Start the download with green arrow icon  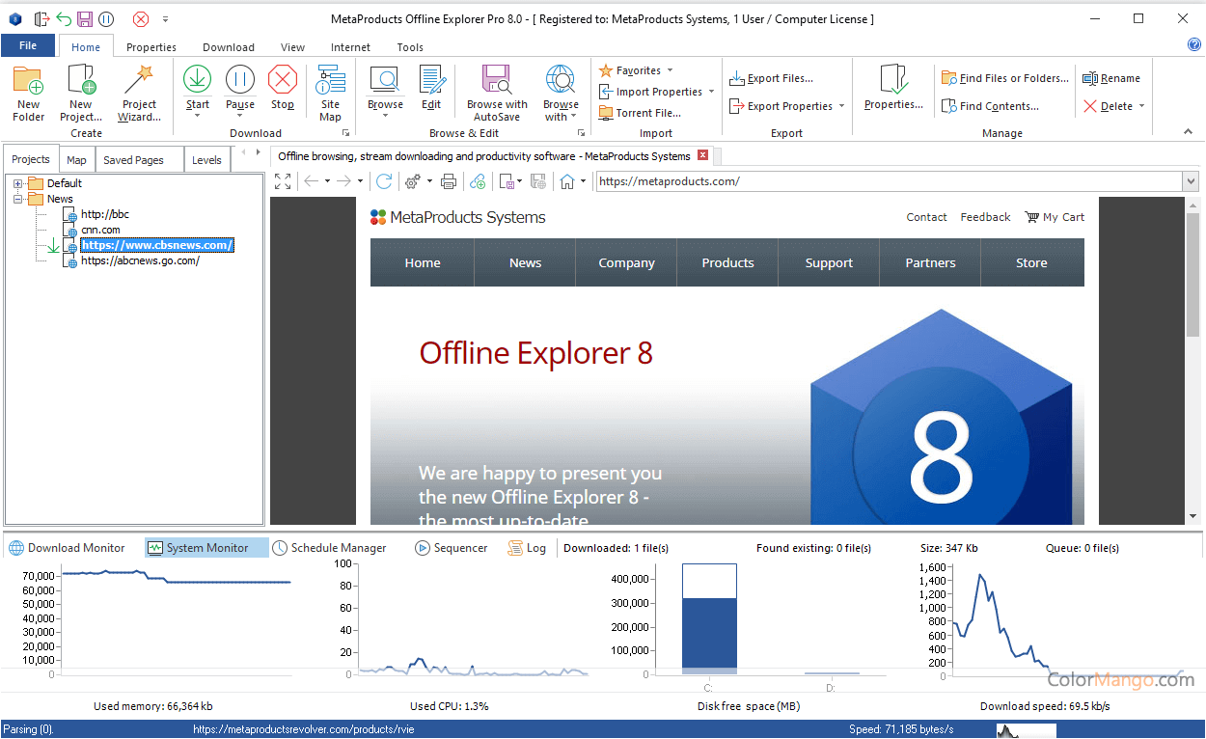(x=197, y=81)
